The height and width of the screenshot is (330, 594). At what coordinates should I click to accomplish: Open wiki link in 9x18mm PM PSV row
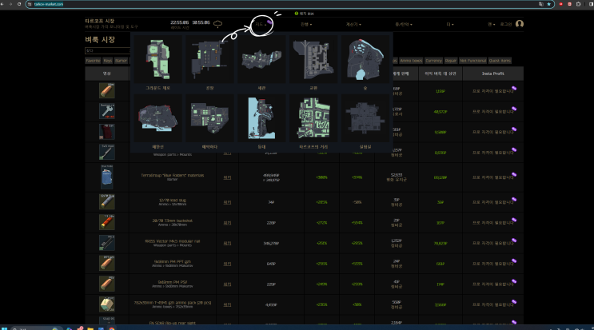point(227,284)
